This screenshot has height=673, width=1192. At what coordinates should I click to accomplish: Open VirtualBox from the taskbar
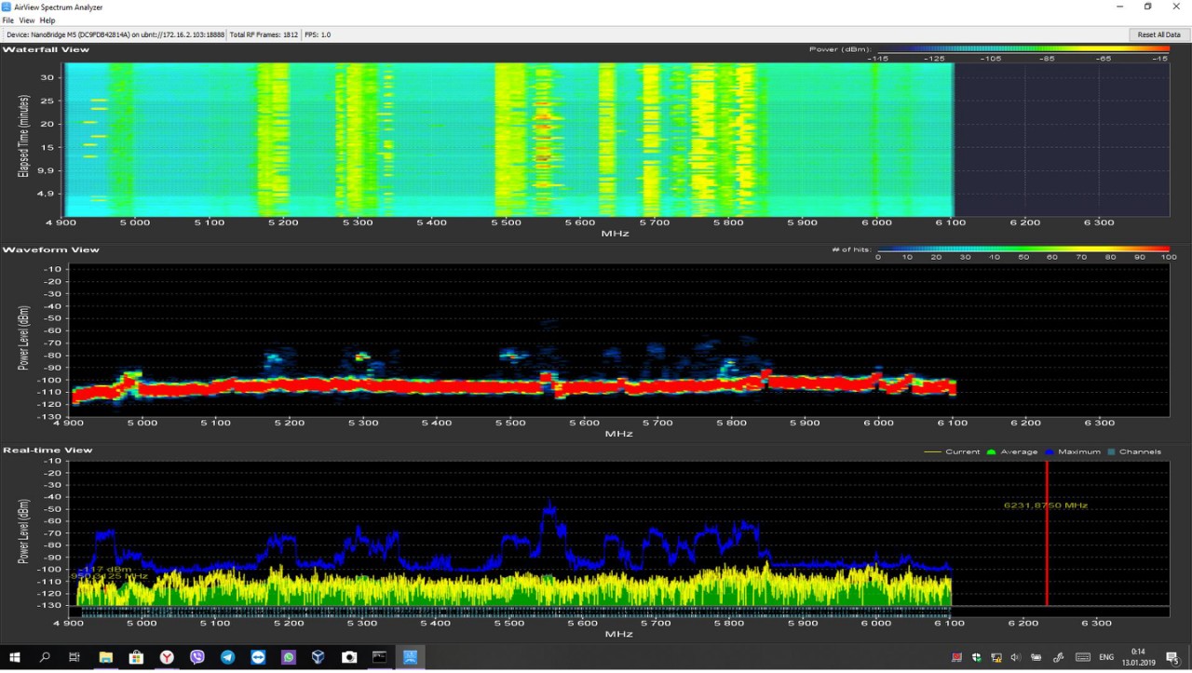coord(318,657)
